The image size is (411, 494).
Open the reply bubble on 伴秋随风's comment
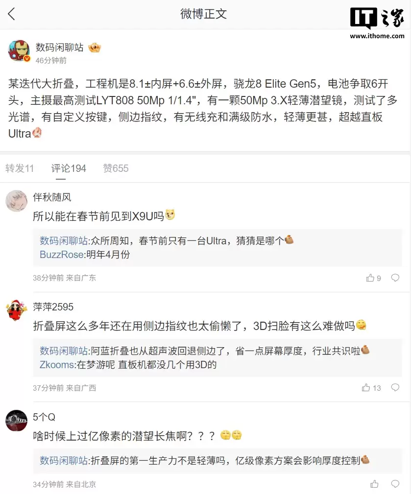pos(395,278)
